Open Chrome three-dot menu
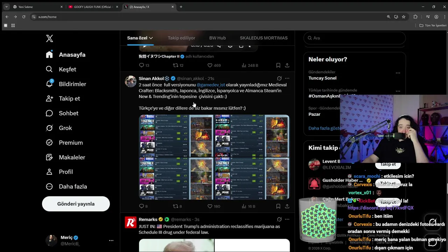Image resolution: width=448 pixels, height=252 pixels. [x=444, y=17]
